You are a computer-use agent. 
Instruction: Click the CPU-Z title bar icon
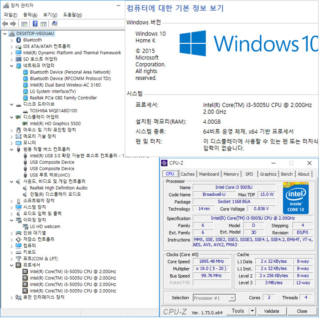pyautogui.click(x=164, y=163)
